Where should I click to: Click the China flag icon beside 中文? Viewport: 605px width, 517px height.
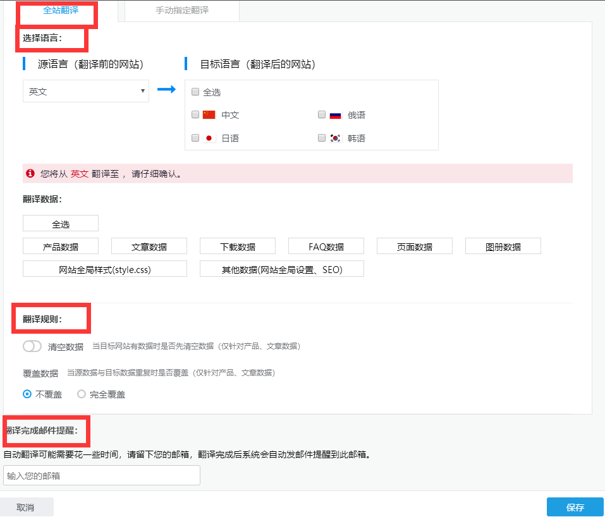click(207, 114)
